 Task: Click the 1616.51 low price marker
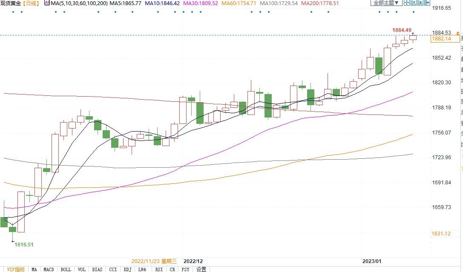24,245
